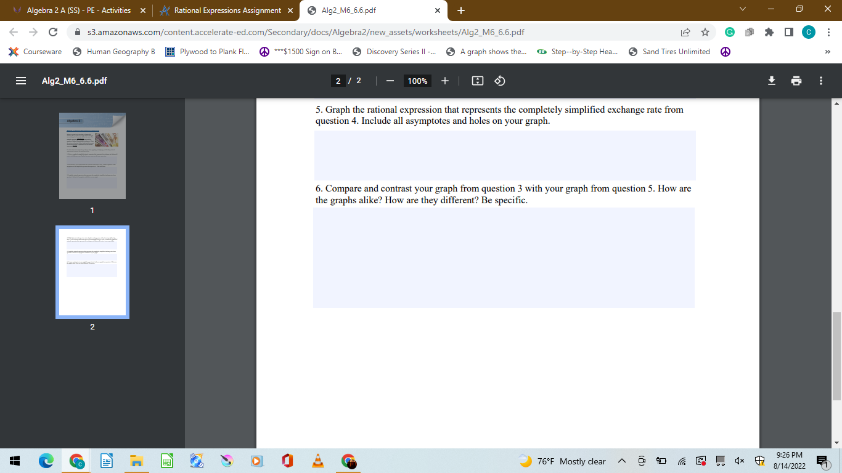Image resolution: width=842 pixels, height=473 pixels.
Task: Toggle the browser side panel
Action: (x=788, y=32)
